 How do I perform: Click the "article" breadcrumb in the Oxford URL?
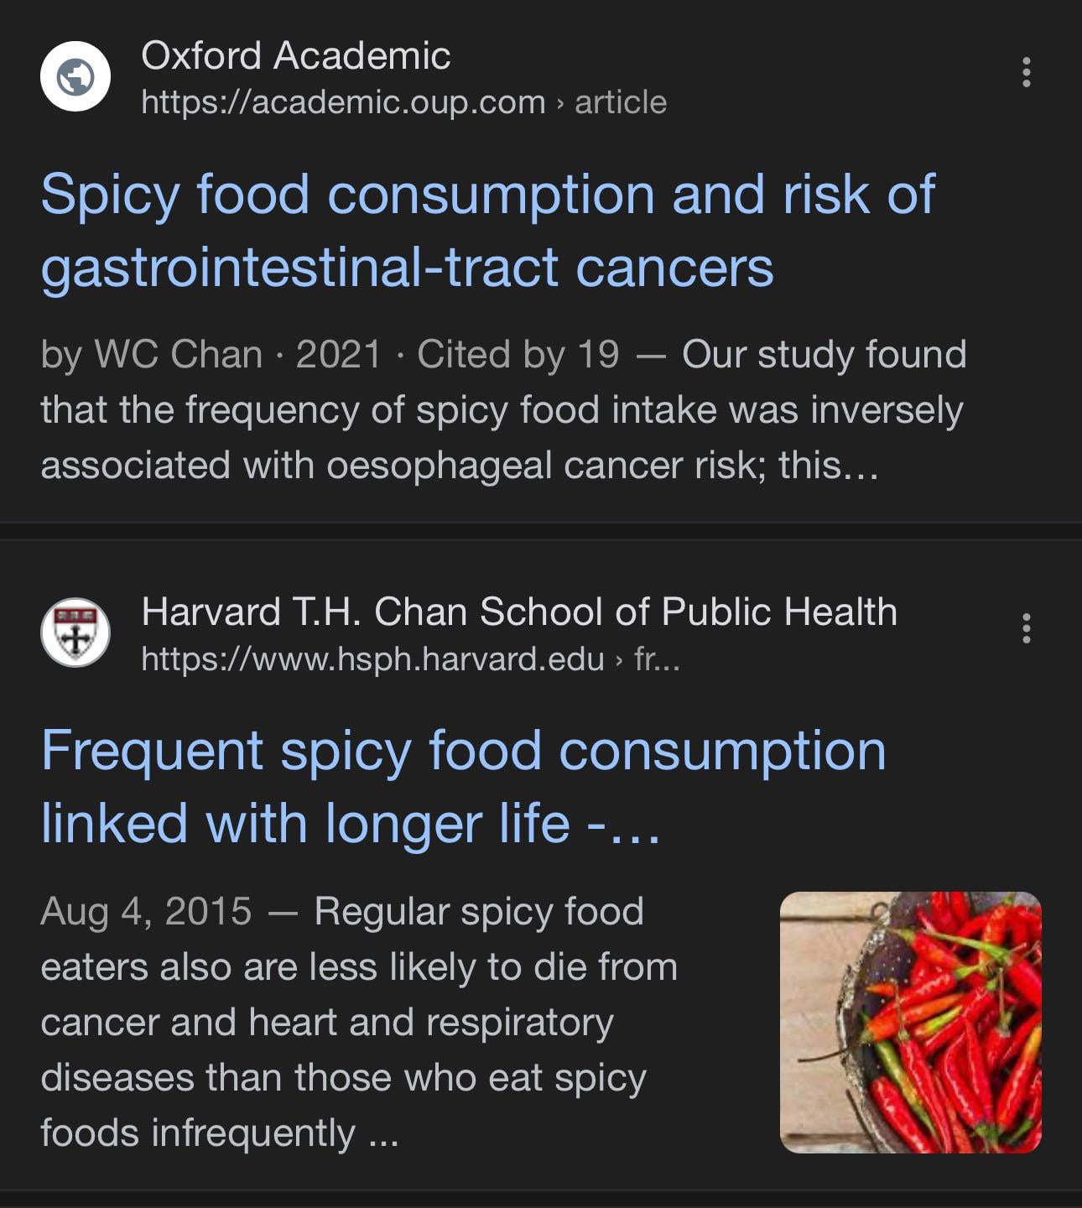pyautogui.click(x=620, y=102)
